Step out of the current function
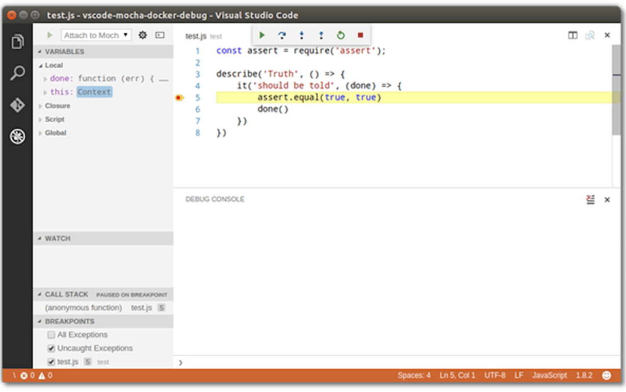 click(321, 35)
